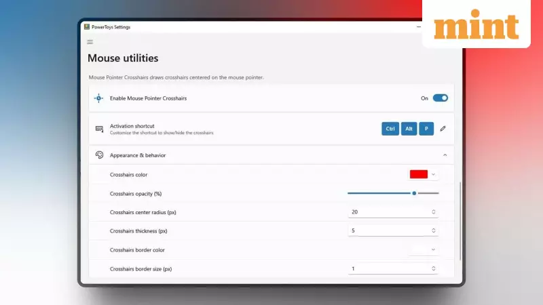Viewport: 543px width, 305px height.
Task: Click the Alt key shortcut button
Action: coord(409,128)
